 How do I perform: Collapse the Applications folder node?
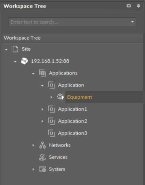point(33,73)
